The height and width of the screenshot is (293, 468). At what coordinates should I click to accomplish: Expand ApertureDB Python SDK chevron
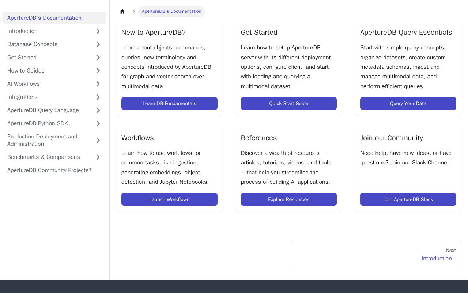click(x=98, y=123)
